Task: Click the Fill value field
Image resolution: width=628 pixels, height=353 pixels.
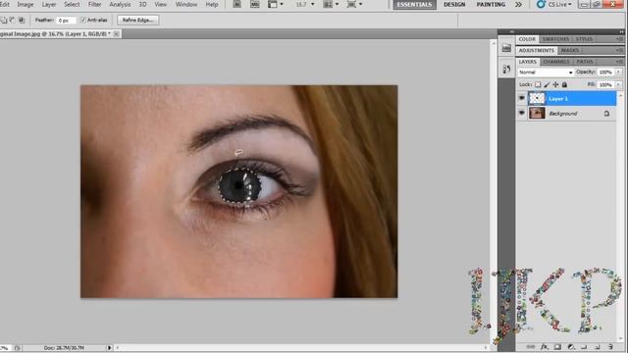Action: tap(605, 84)
